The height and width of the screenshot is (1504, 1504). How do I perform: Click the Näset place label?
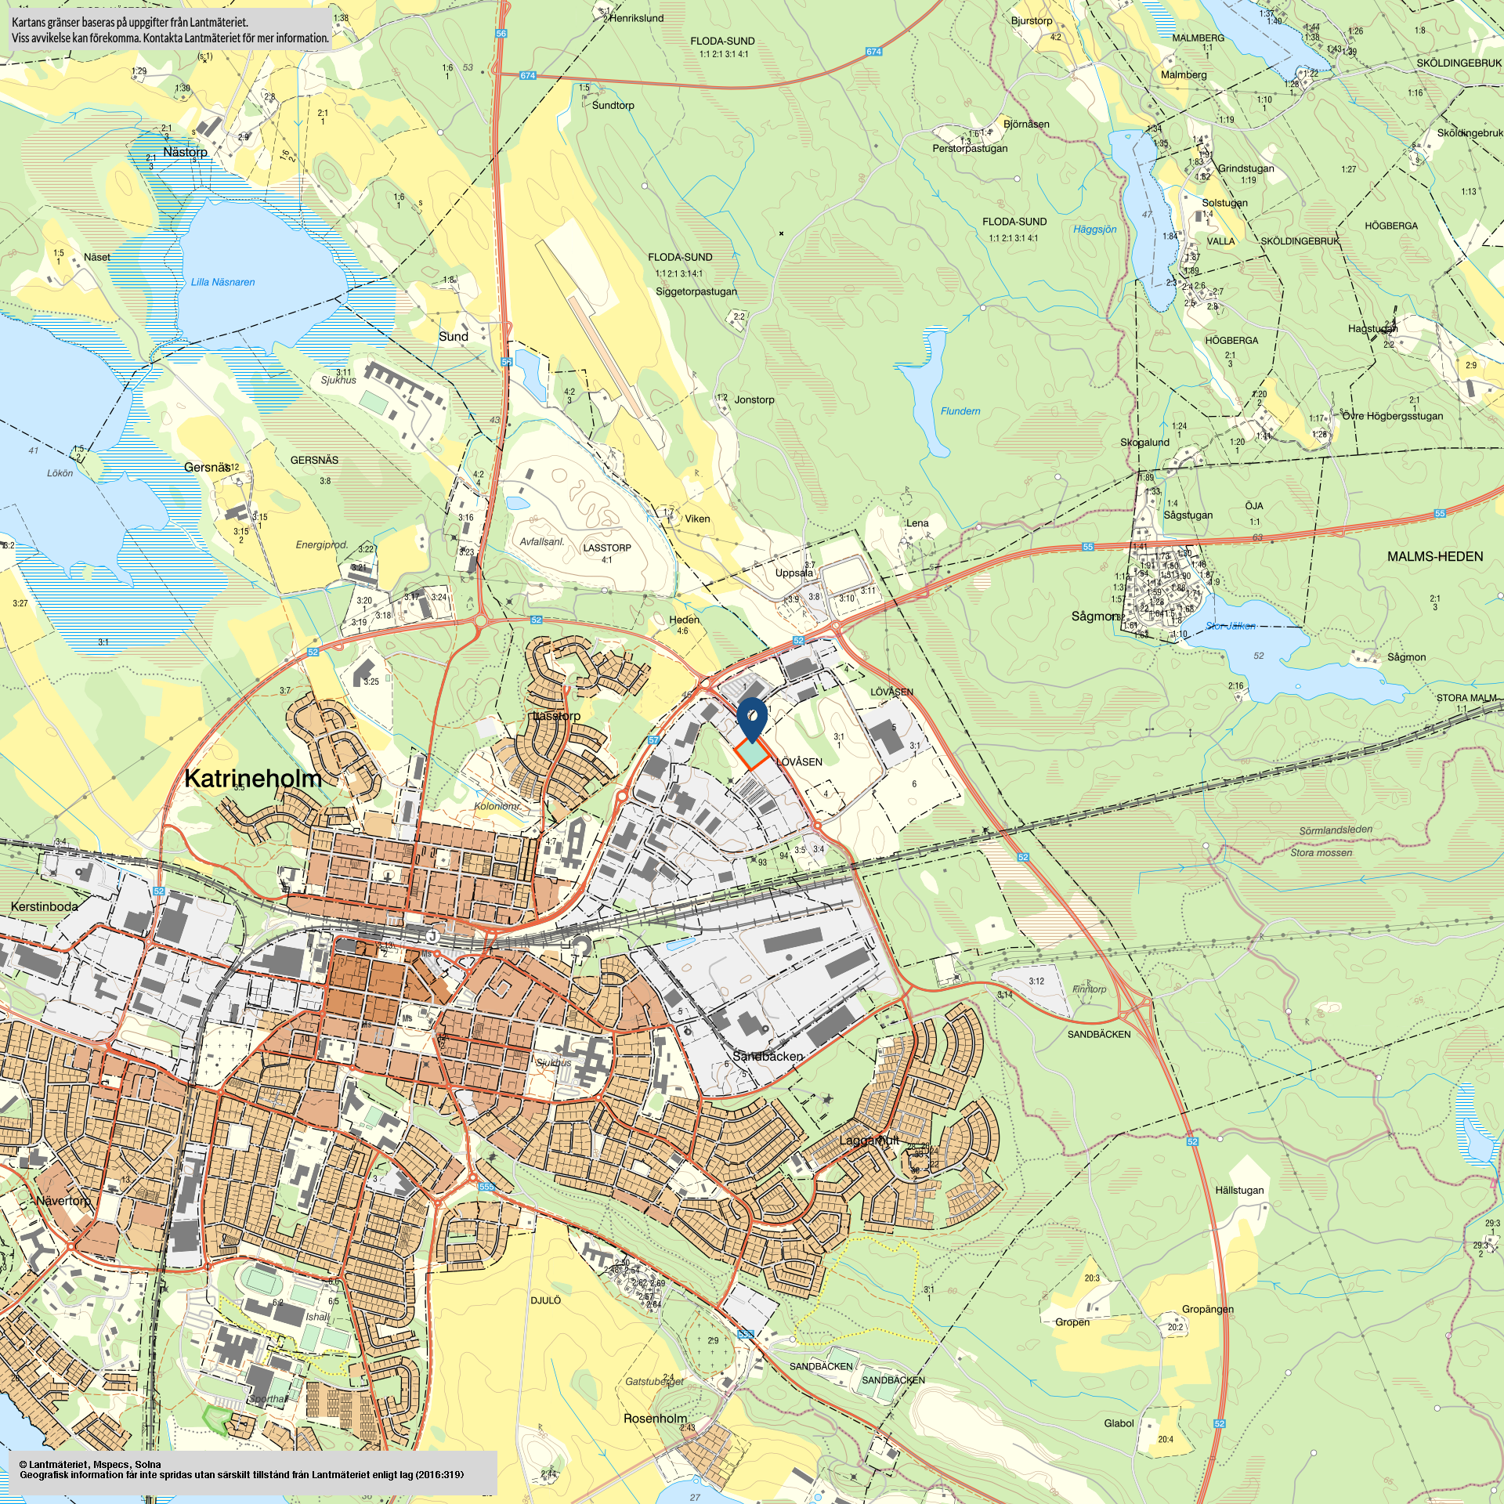point(97,257)
